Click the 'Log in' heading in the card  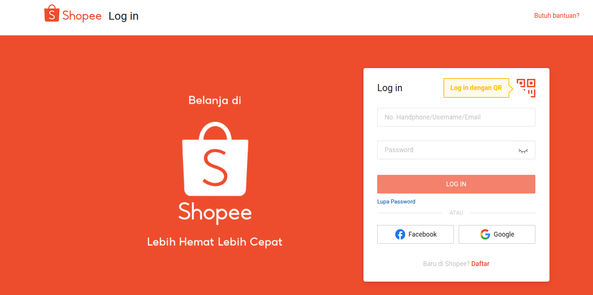[390, 88]
